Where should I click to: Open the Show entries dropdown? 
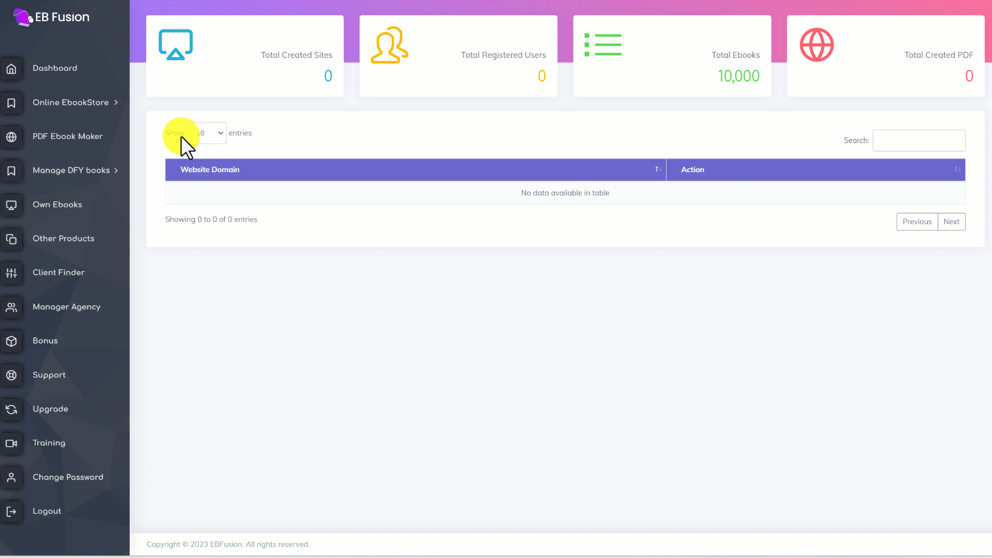211,133
